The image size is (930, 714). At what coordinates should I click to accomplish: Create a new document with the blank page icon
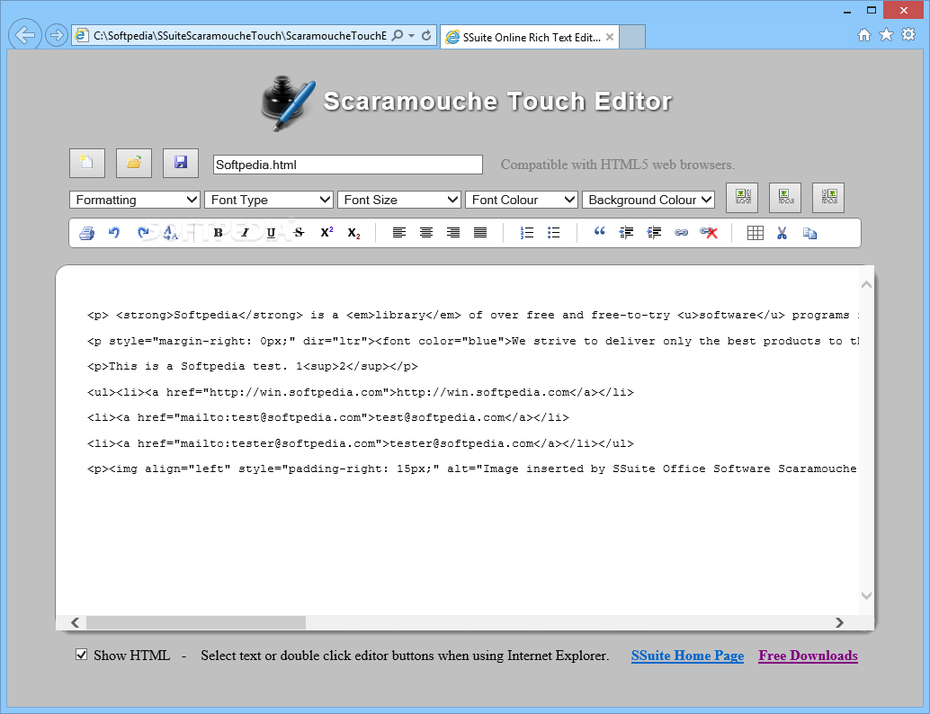coord(87,163)
